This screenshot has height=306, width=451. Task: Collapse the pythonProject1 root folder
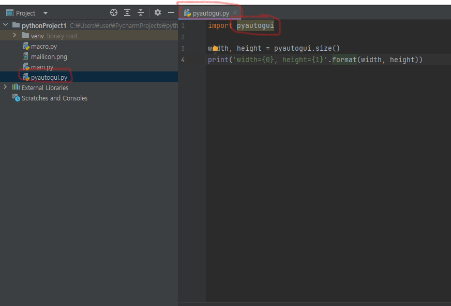tap(6, 25)
